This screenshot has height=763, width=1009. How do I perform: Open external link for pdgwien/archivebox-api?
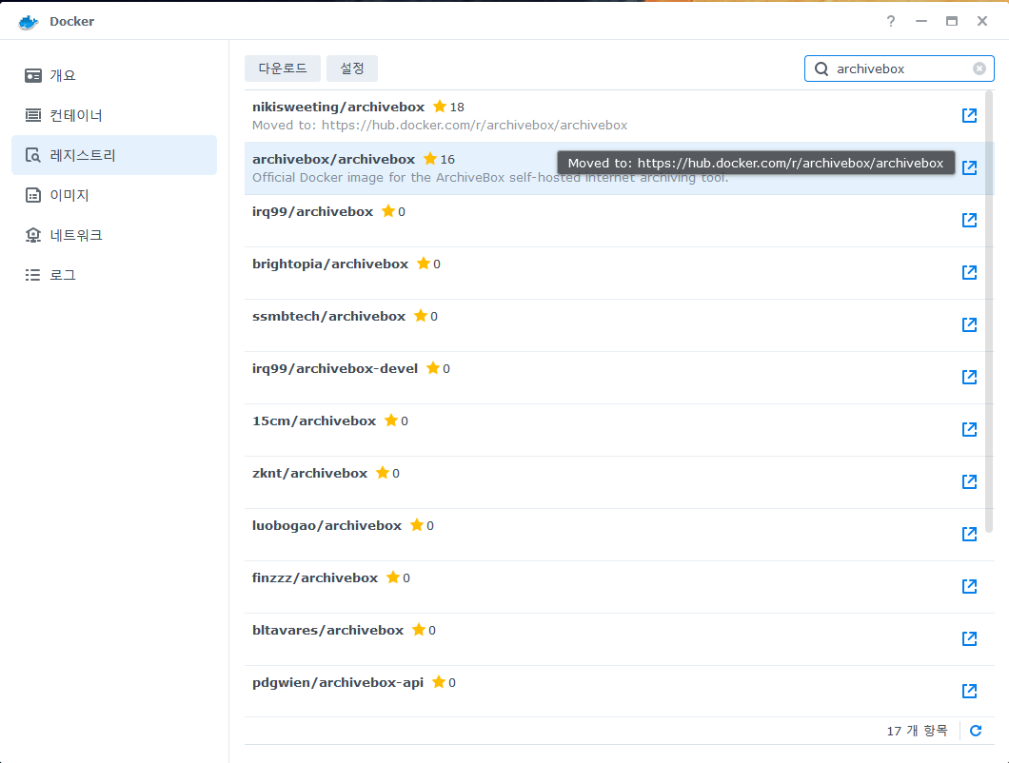(x=969, y=691)
